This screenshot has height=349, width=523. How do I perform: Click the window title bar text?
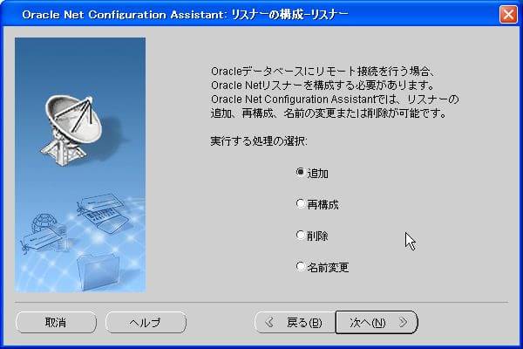point(185,15)
